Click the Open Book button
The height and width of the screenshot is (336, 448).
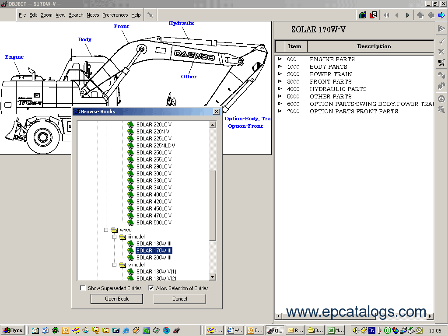116,299
